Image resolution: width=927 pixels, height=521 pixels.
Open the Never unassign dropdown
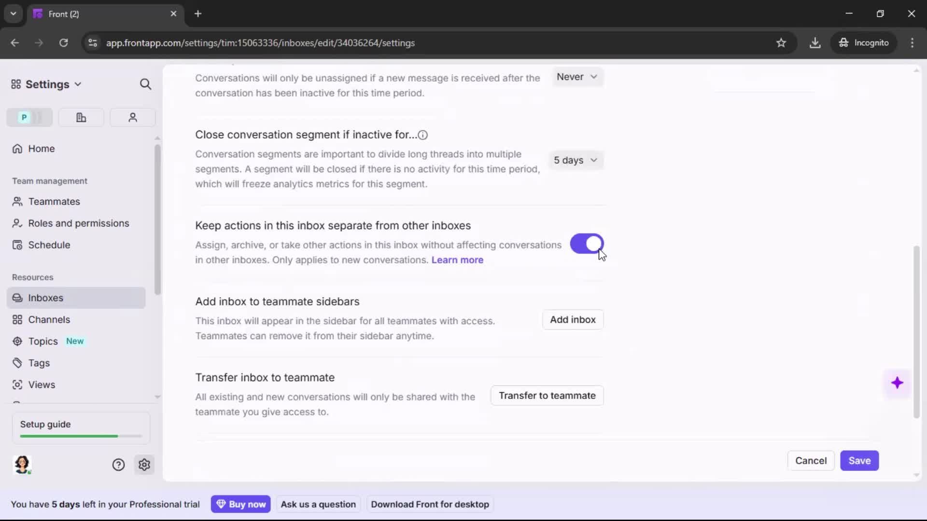(x=577, y=77)
